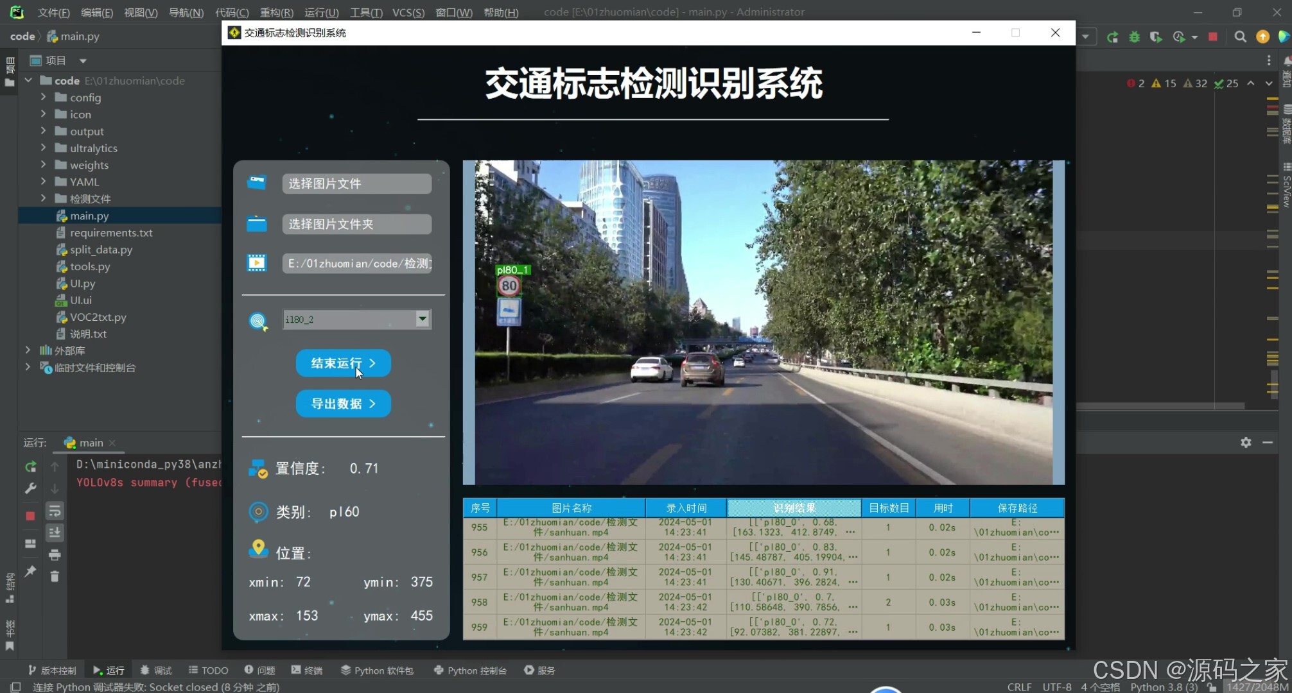Open the 项目 view dropdown
The width and height of the screenshot is (1292, 693).
(x=83, y=60)
